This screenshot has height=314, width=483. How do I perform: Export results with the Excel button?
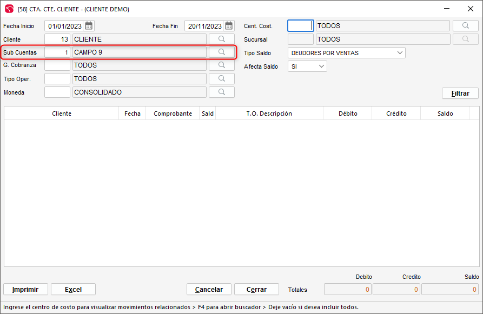coord(73,290)
